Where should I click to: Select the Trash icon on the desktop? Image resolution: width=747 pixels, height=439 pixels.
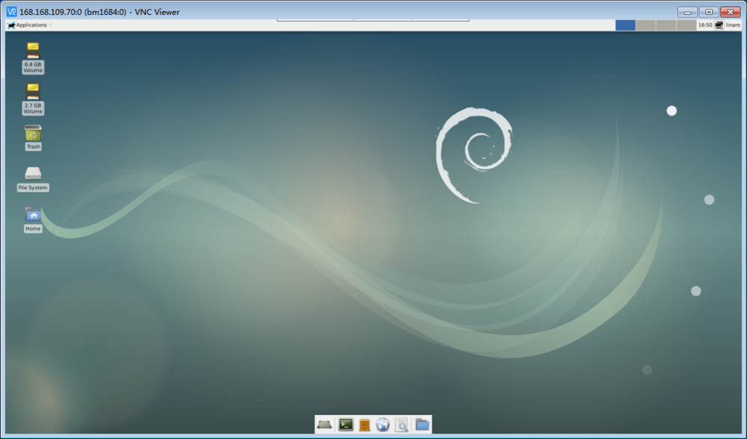coord(33,137)
